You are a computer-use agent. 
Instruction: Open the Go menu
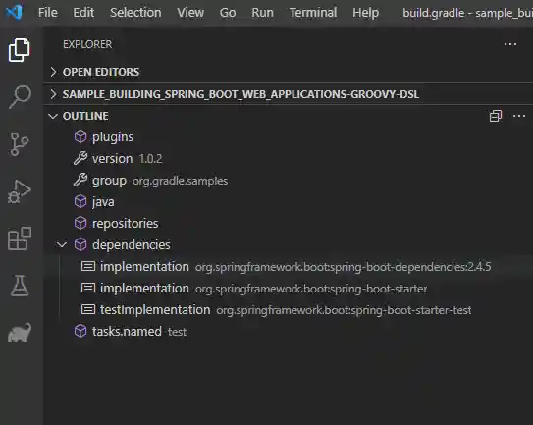(x=228, y=13)
